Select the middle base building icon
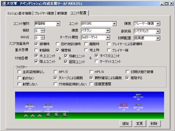Viewport: 175px width, 131px height. tap(33, 116)
